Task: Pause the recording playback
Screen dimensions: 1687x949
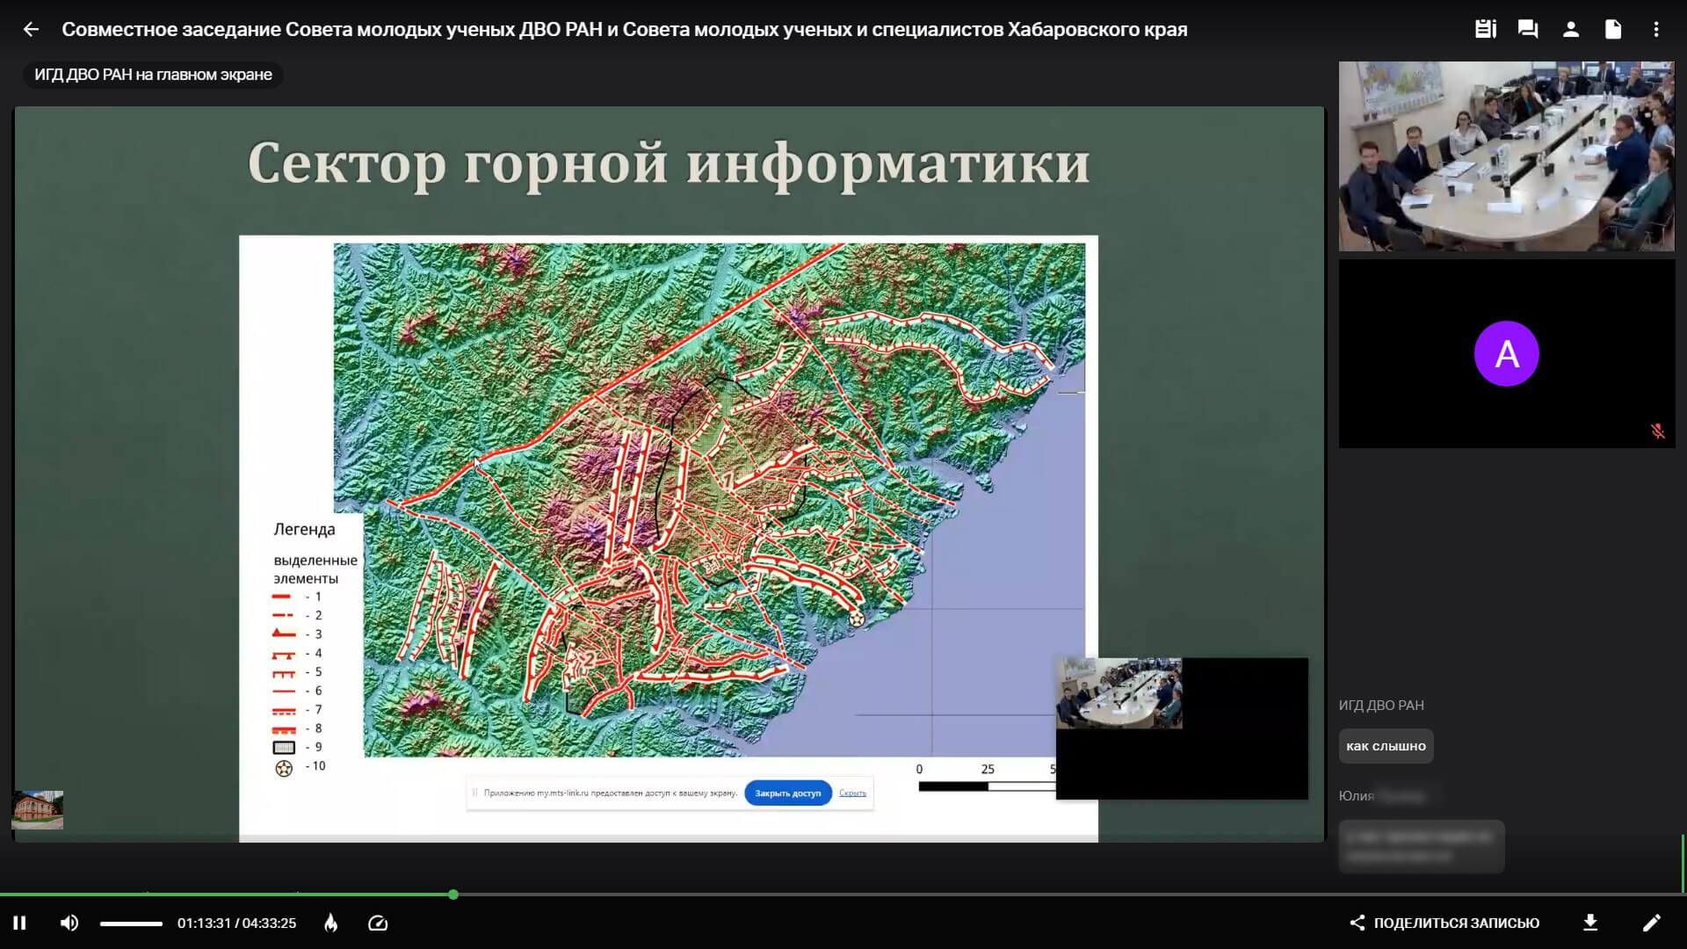Action: [x=19, y=923]
